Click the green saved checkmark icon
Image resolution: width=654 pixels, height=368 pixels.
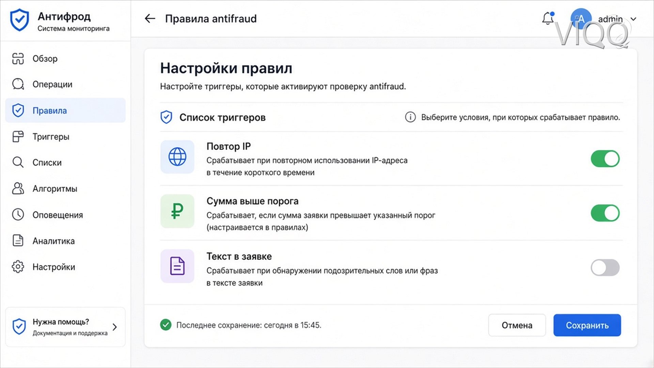[x=166, y=325]
